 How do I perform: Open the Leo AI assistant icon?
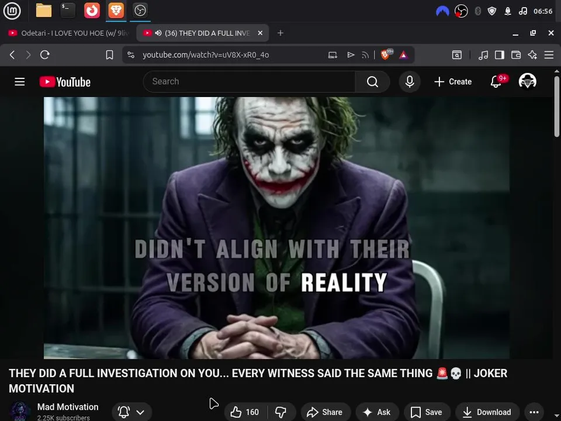pyautogui.click(x=532, y=55)
